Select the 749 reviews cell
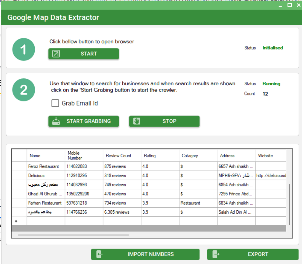 coord(122,184)
